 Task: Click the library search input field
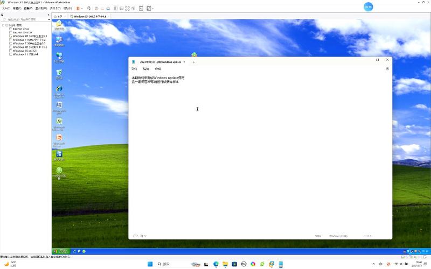coord(24,19)
